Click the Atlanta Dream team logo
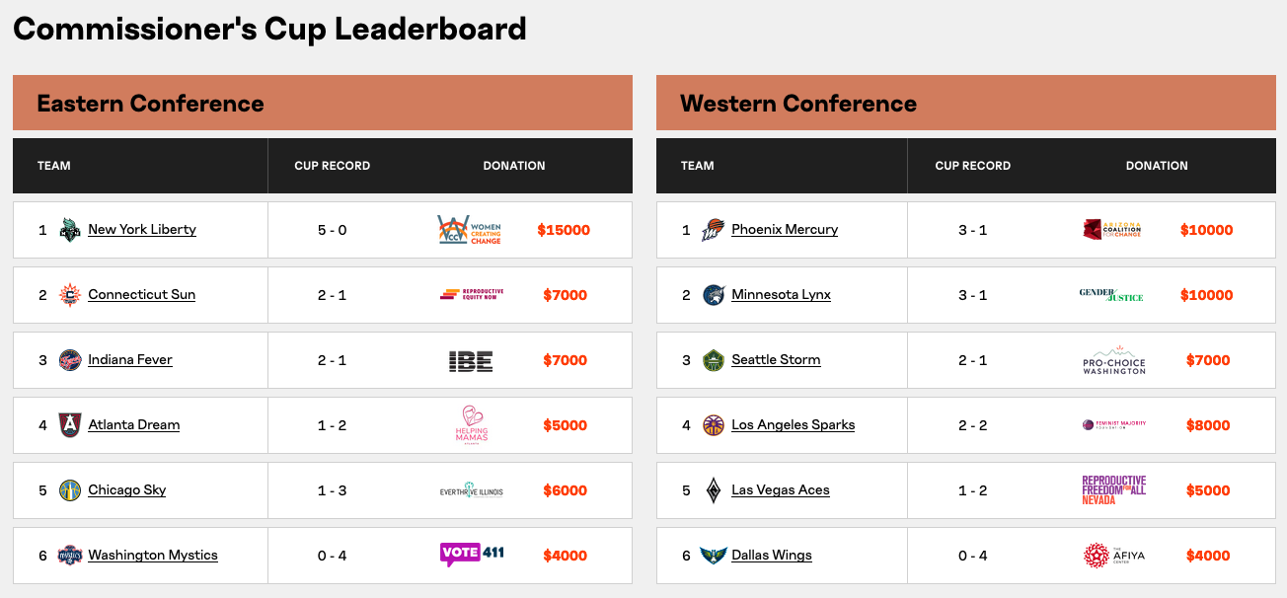1287x598 pixels. (x=70, y=425)
